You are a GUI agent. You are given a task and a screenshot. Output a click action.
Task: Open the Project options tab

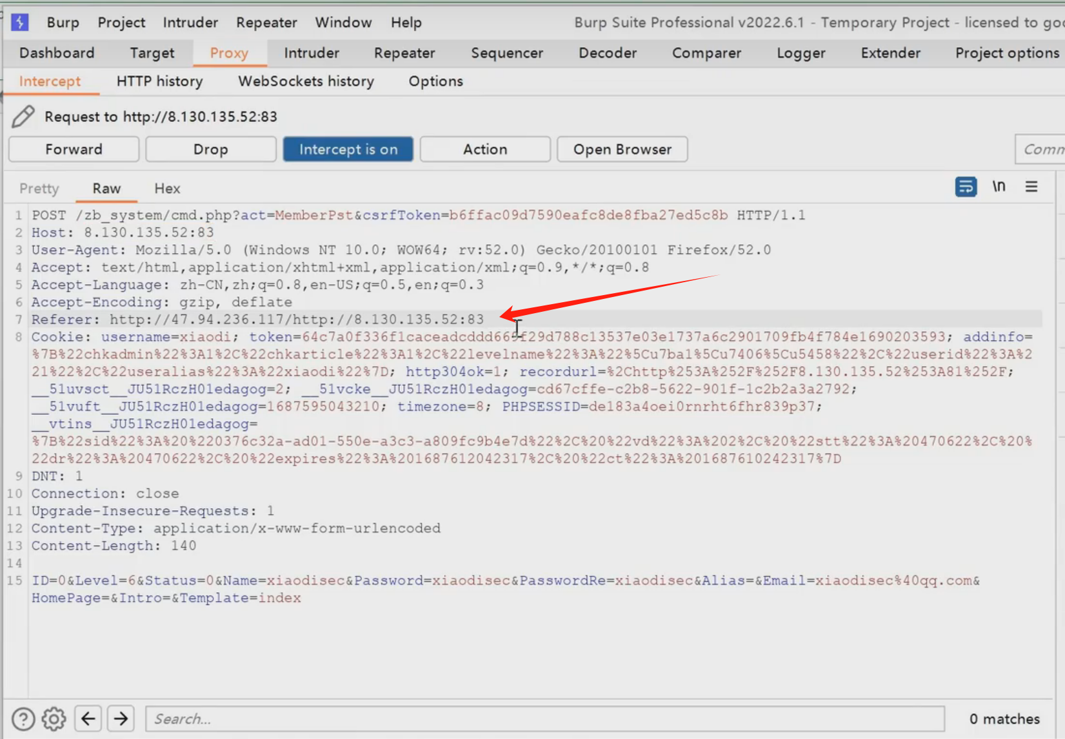[x=1007, y=53]
